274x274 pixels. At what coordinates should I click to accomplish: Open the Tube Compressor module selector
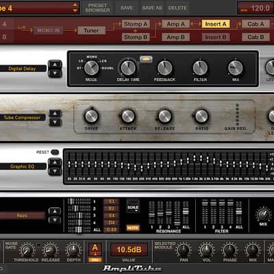[x=23, y=118]
